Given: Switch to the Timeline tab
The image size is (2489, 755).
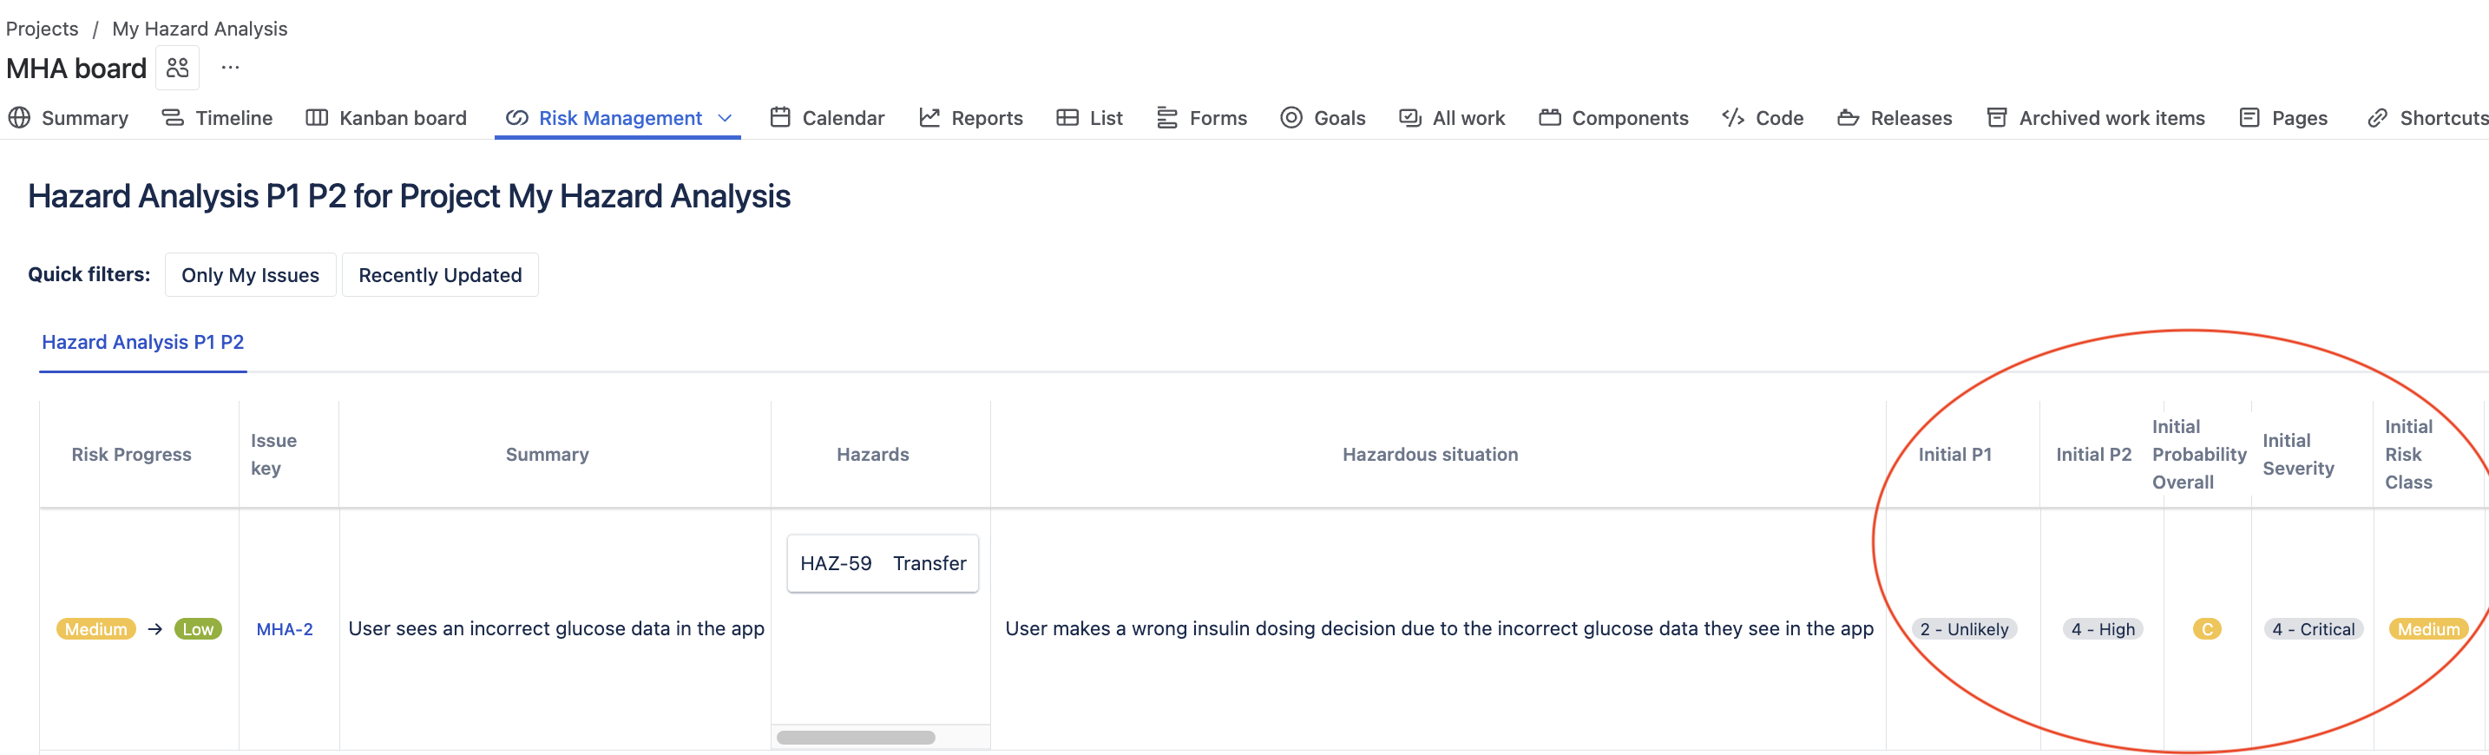Looking at the screenshot, I should (x=233, y=118).
